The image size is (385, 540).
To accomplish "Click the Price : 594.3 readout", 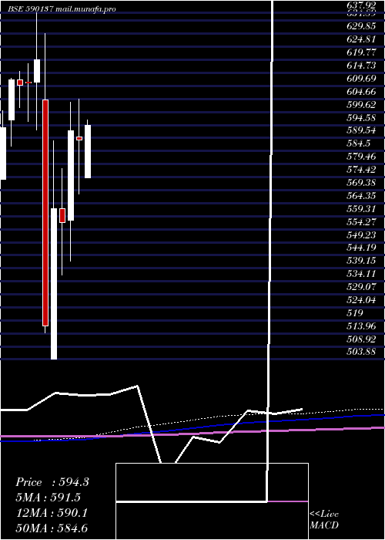I will tap(52, 482).
